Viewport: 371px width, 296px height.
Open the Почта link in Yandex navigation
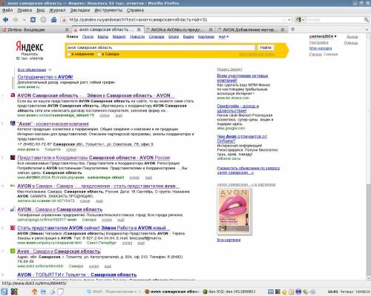(88, 36)
